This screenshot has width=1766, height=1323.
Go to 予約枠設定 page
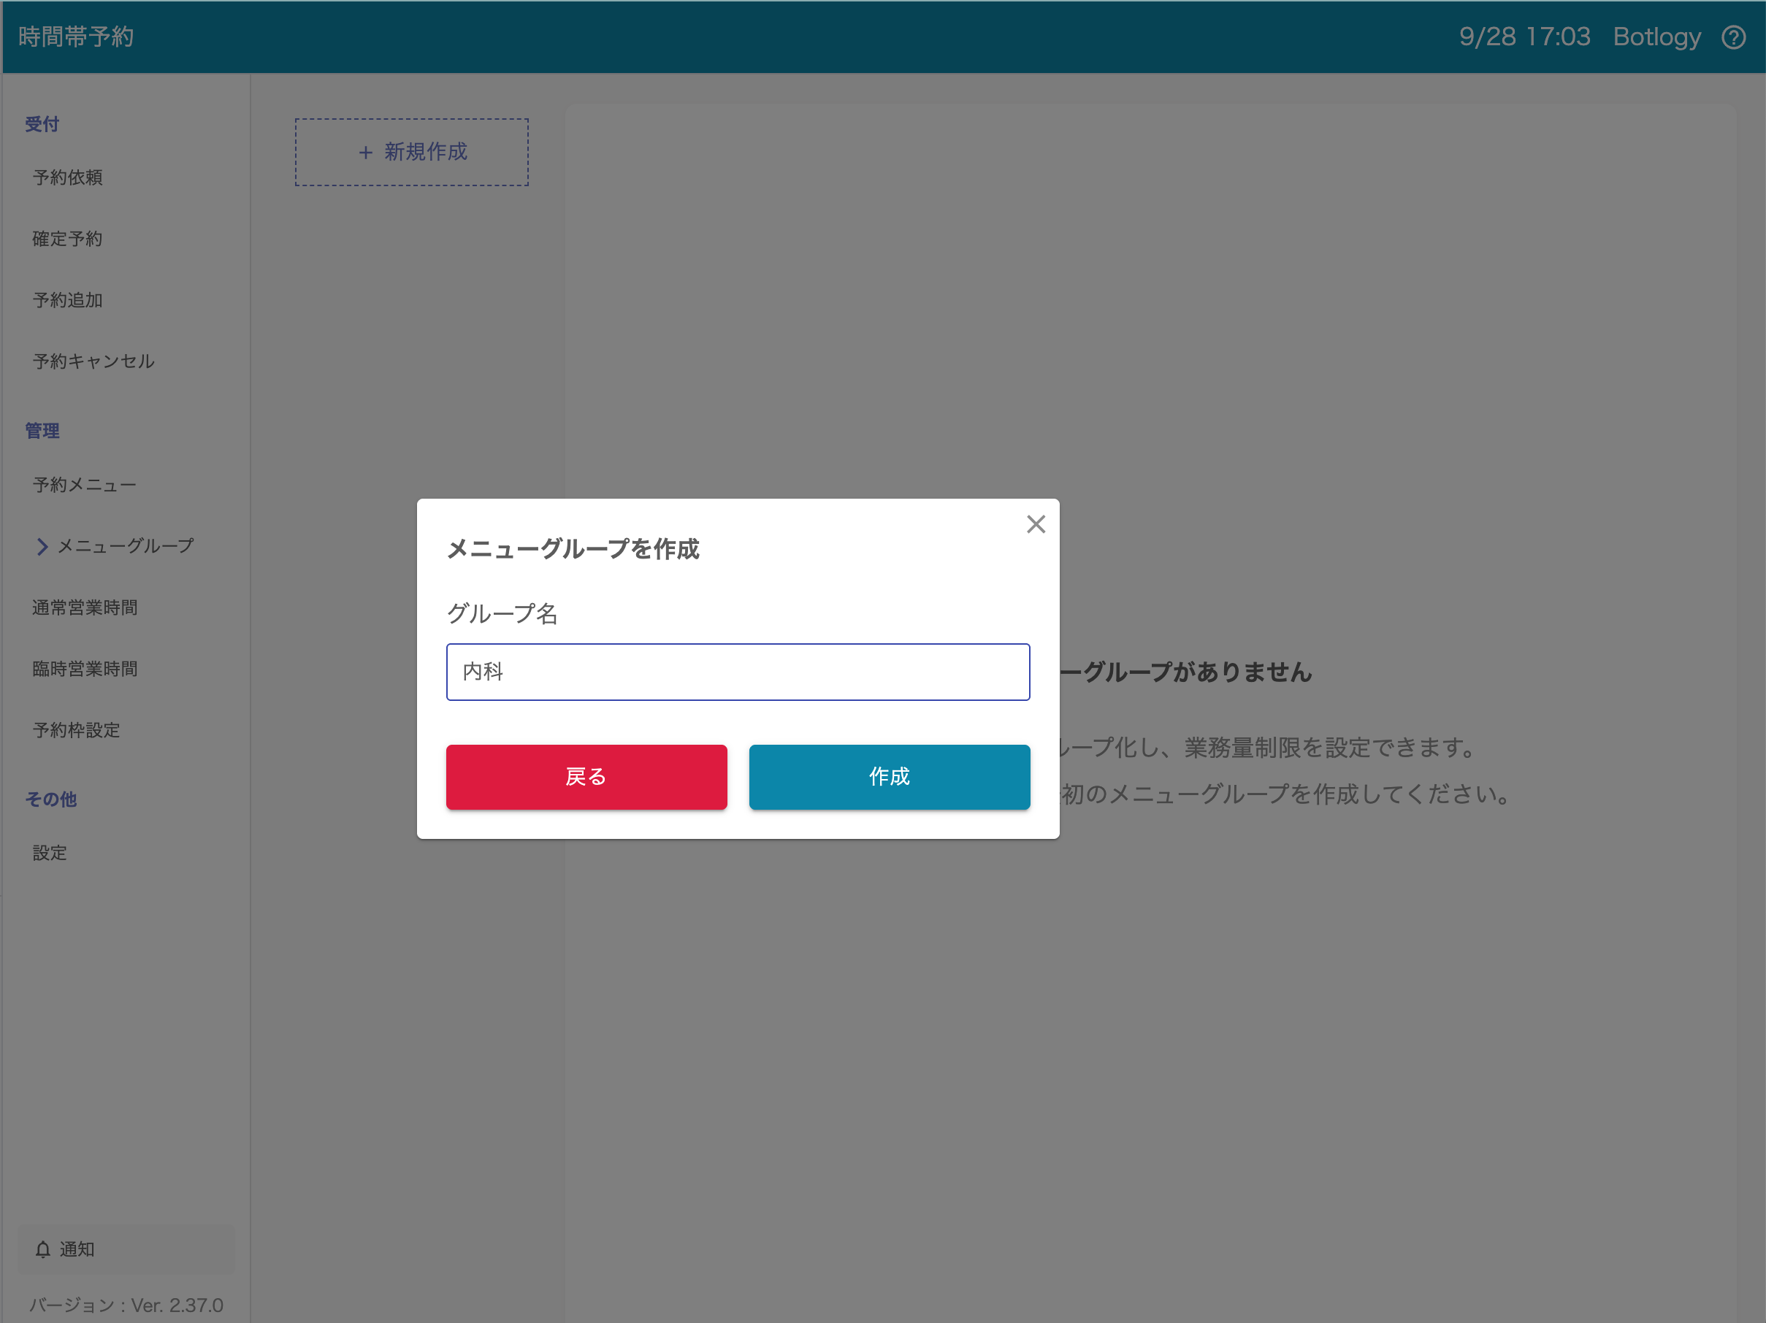(x=77, y=731)
